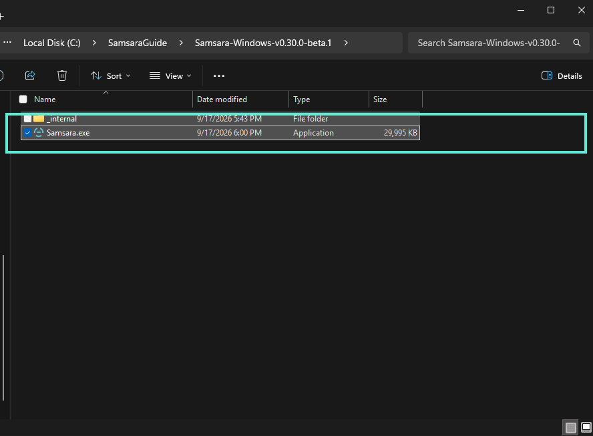Select the _internal folder icon
The height and width of the screenshot is (436, 593).
(39, 119)
